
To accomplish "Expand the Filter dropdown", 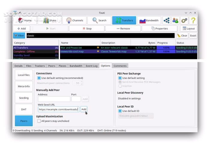I will (19, 35).
